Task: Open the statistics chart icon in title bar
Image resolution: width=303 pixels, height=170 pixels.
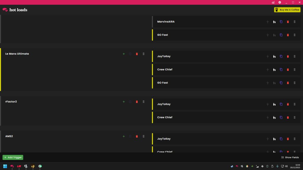Action: click(x=273, y=2)
